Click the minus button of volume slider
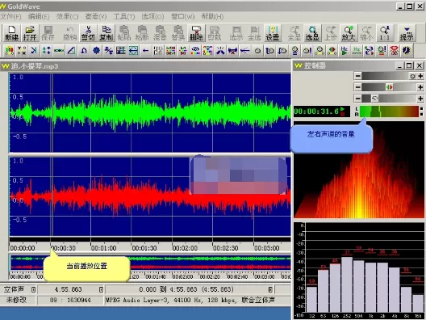The height and width of the screenshot is (320, 426). coord(358,76)
